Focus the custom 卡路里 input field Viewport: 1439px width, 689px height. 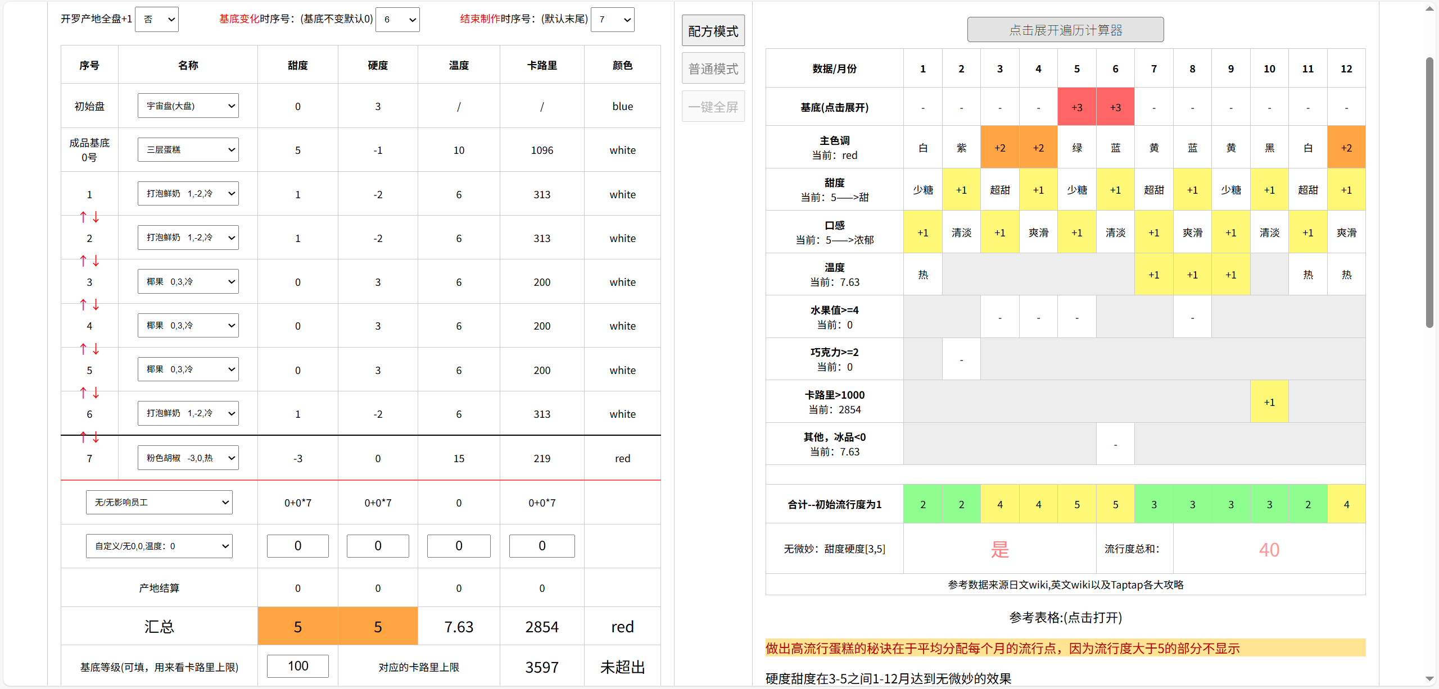click(x=542, y=546)
